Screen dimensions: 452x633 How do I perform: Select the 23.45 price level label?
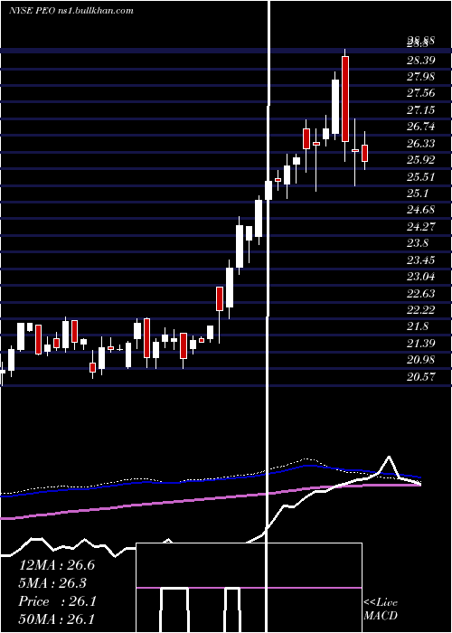(421, 260)
